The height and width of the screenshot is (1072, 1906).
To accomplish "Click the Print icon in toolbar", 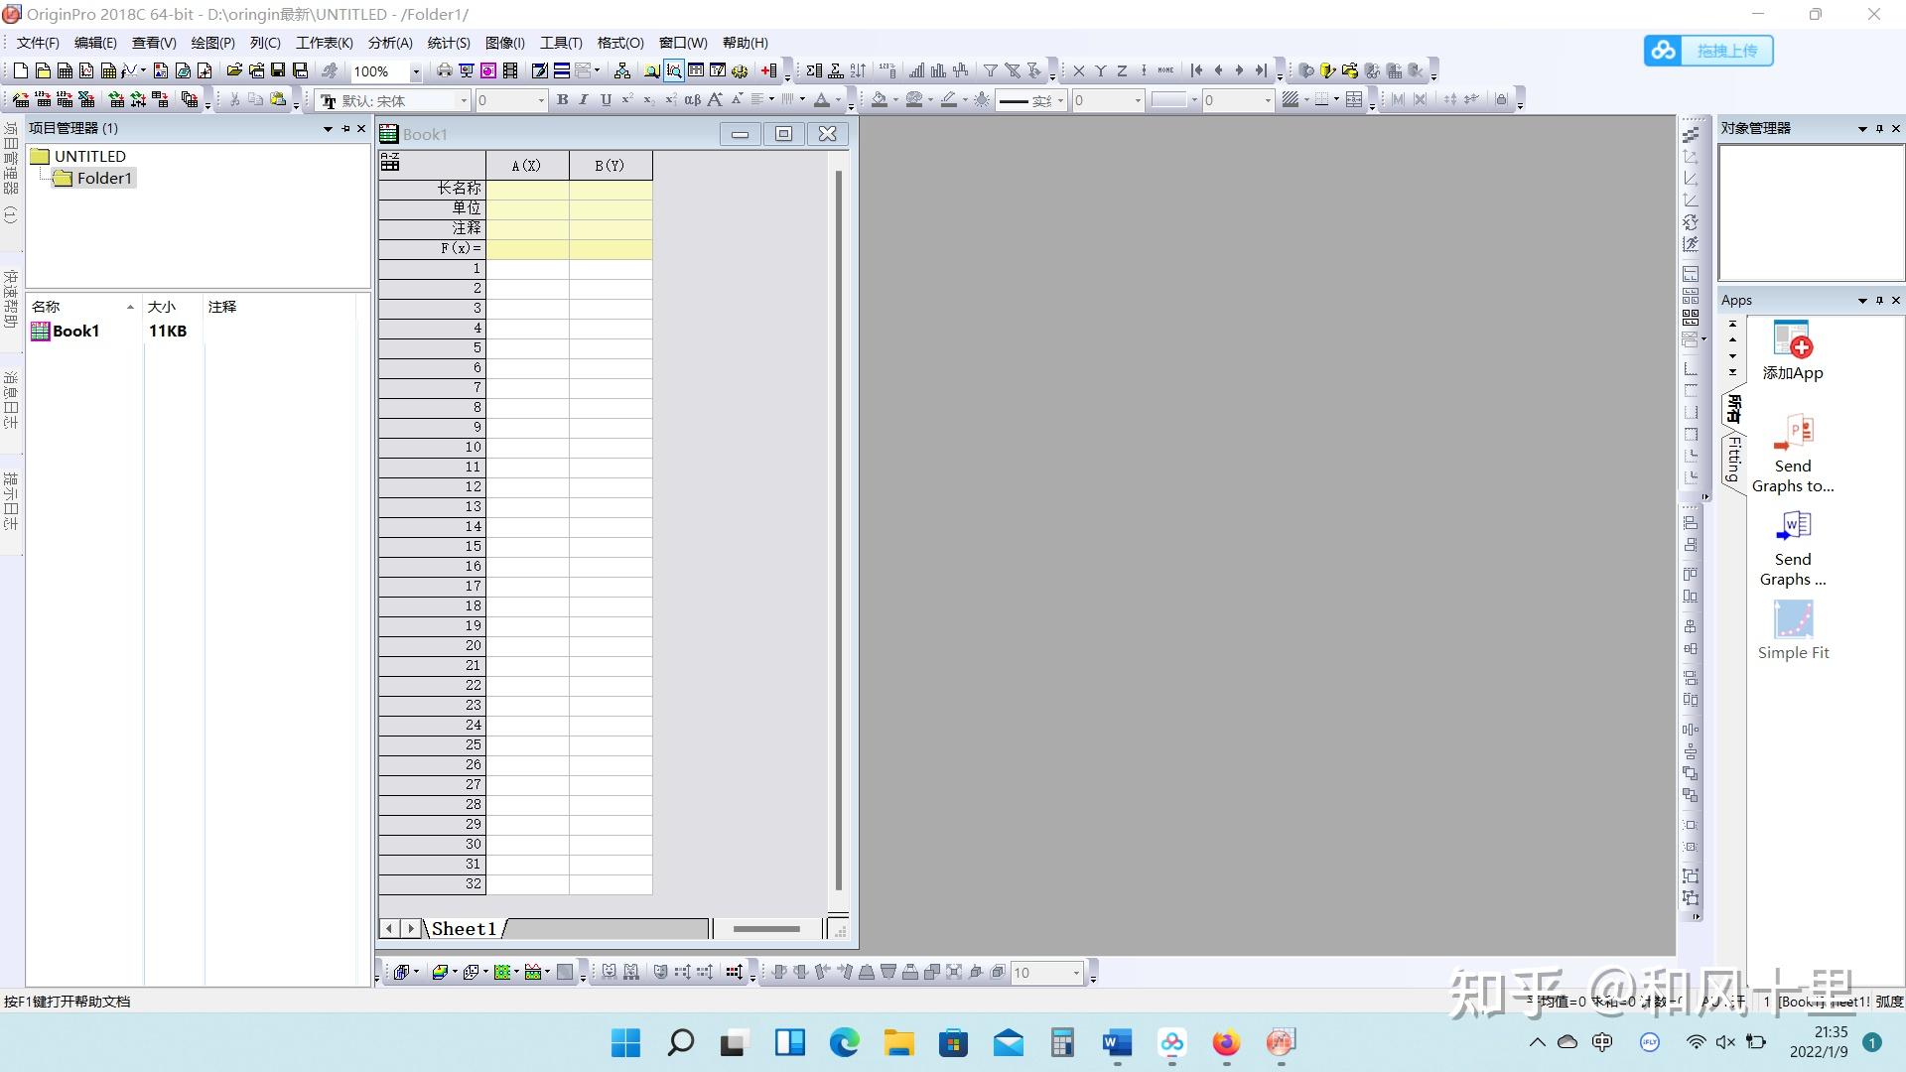I will pyautogui.click(x=444, y=70).
